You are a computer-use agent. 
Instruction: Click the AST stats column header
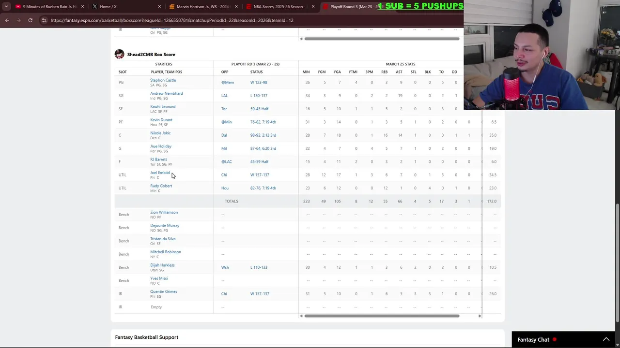(x=399, y=72)
